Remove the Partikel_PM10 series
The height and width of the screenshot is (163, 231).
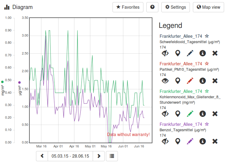click(215, 81)
